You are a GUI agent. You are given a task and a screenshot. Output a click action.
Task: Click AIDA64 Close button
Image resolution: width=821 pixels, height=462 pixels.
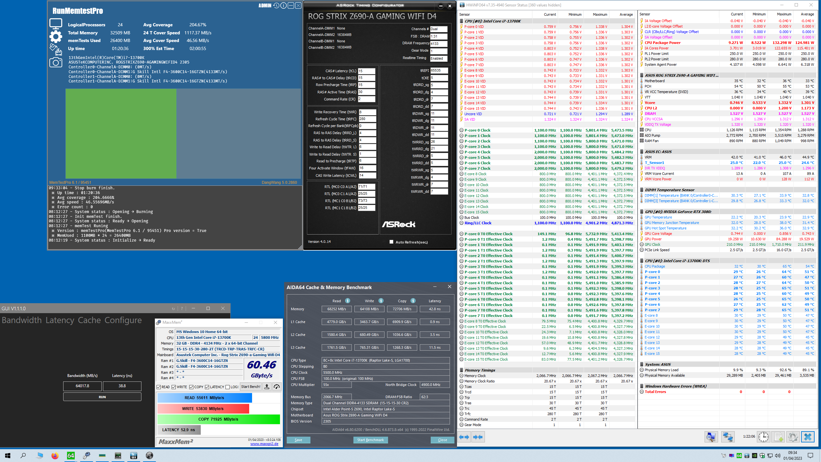coord(442,440)
